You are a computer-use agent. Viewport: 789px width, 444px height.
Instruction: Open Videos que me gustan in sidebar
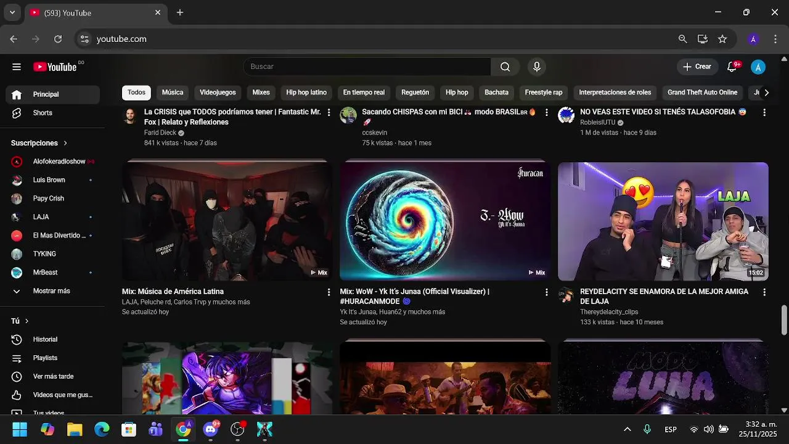(x=52, y=395)
